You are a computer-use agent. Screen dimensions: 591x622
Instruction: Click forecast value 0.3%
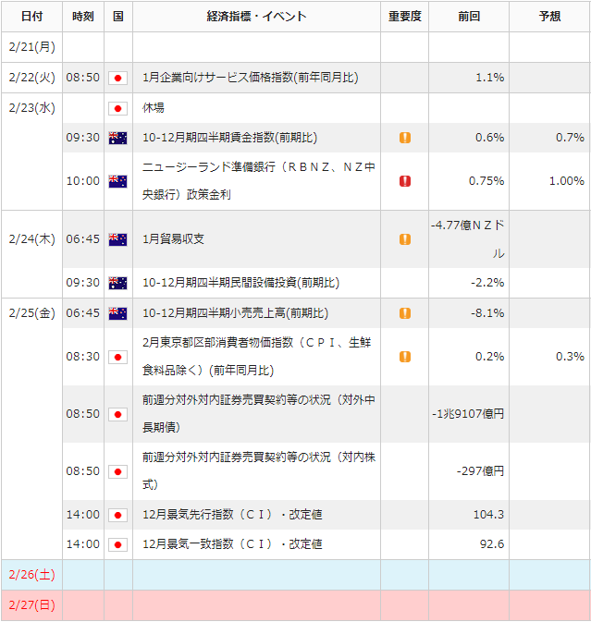(570, 357)
